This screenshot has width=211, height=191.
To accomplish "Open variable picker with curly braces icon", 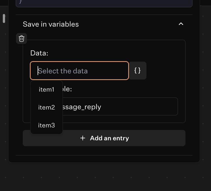I will (x=137, y=71).
